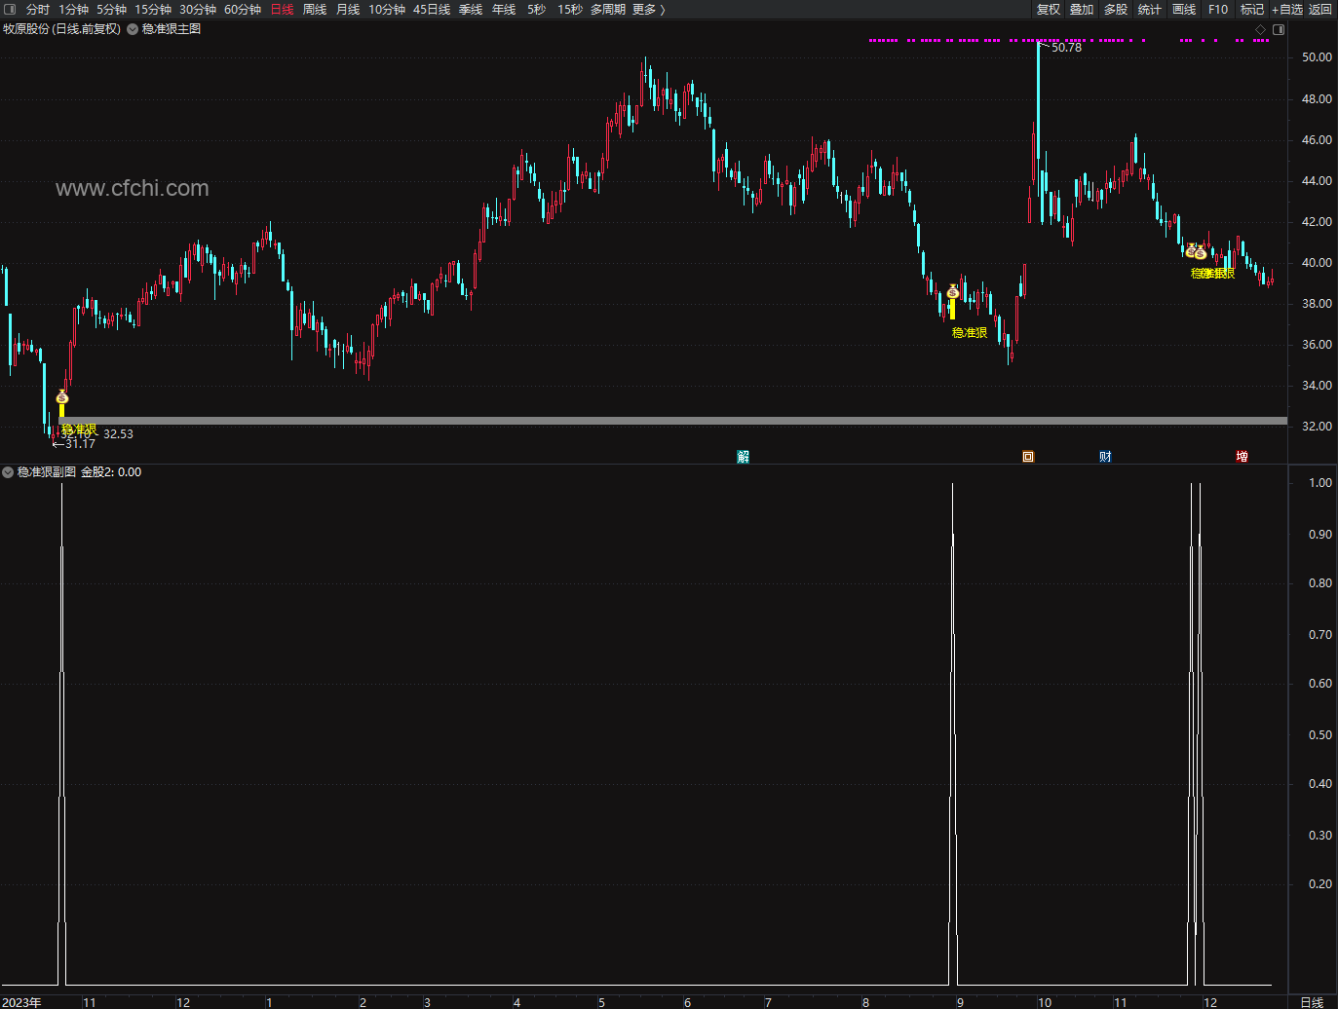Click the 复权 button
1338x1009 pixels.
coord(1049,9)
